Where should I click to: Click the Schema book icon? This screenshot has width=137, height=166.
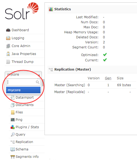13,149
